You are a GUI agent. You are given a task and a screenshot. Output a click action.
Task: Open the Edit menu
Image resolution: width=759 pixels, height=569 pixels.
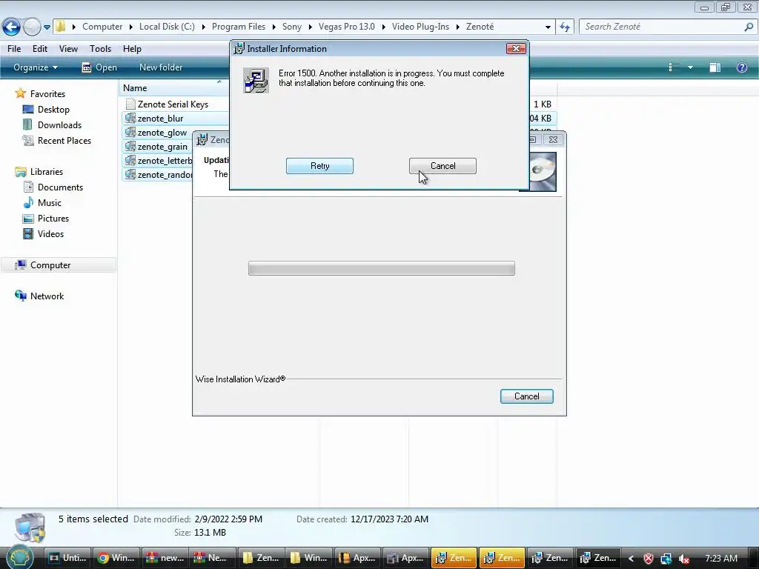point(40,49)
